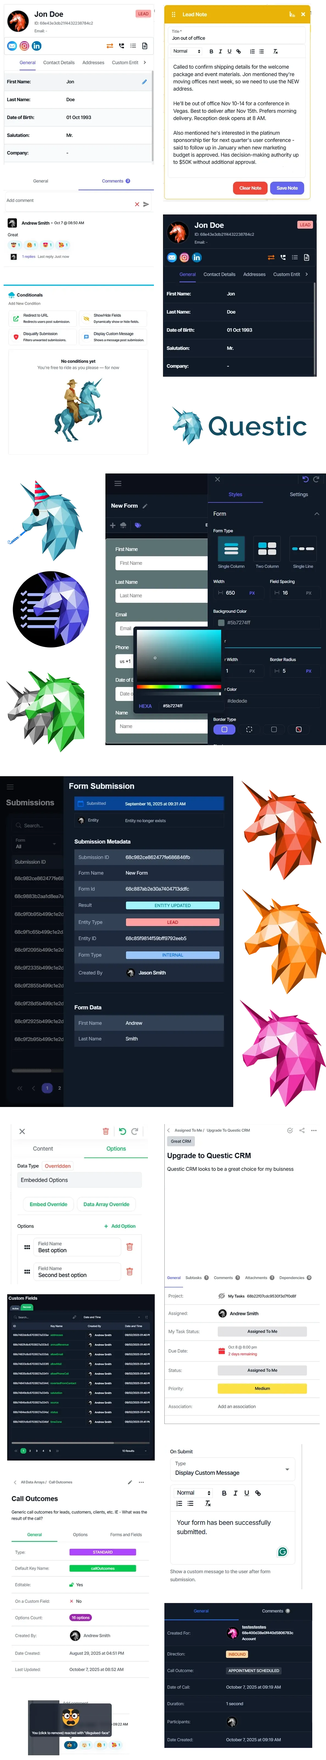
Task: Open the hamburger menu in New Form builder
Action: (x=118, y=483)
